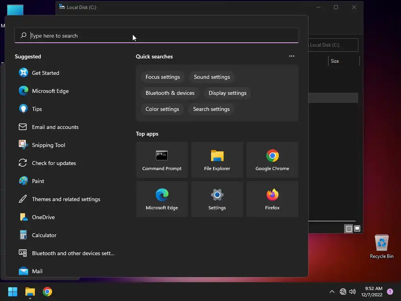Open Settings tile in Top apps
The image size is (401, 301).
pyautogui.click(x=217, y=199)
